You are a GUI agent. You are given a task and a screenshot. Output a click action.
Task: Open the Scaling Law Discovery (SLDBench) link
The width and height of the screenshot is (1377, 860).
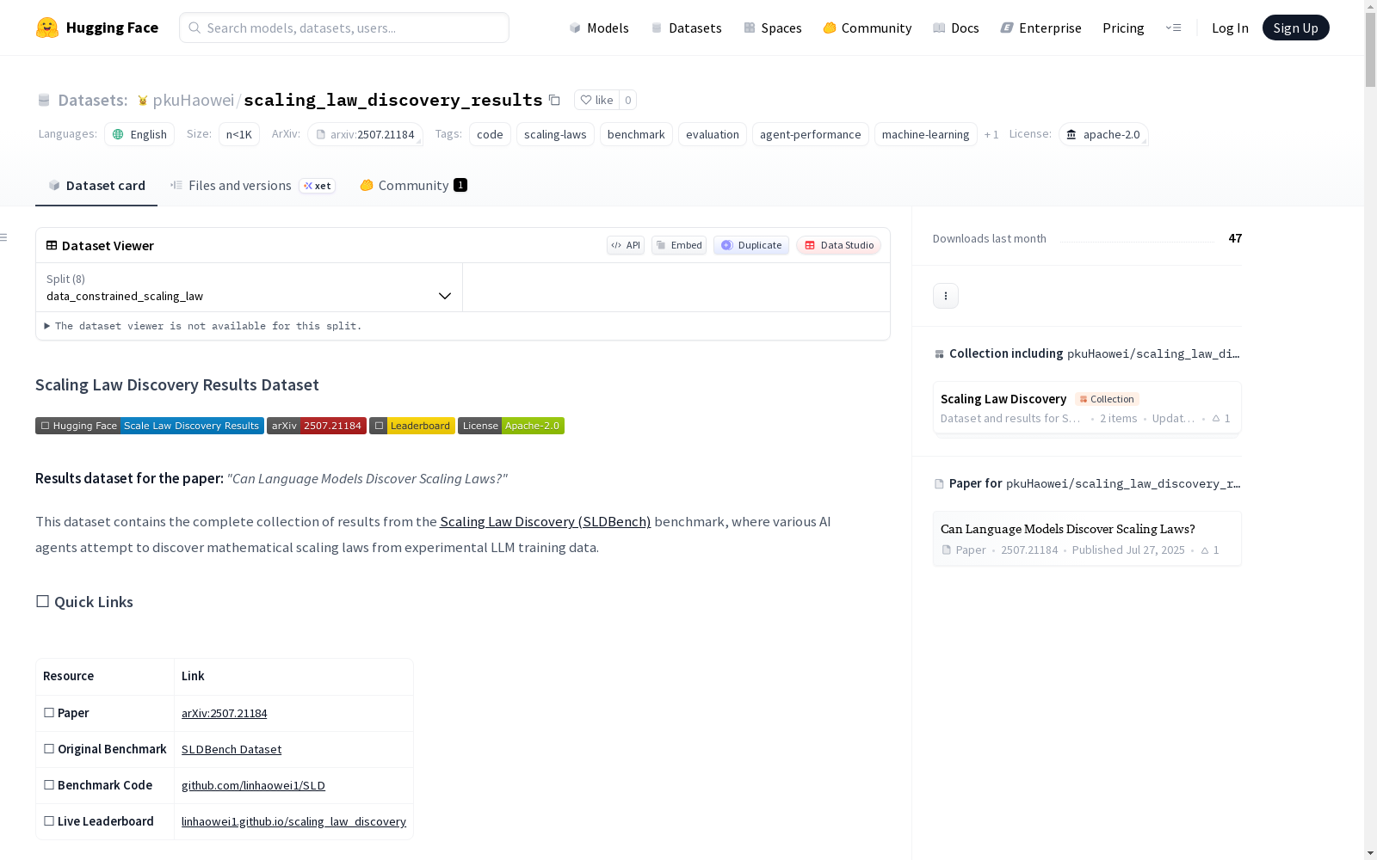click(x=546, y=522)
